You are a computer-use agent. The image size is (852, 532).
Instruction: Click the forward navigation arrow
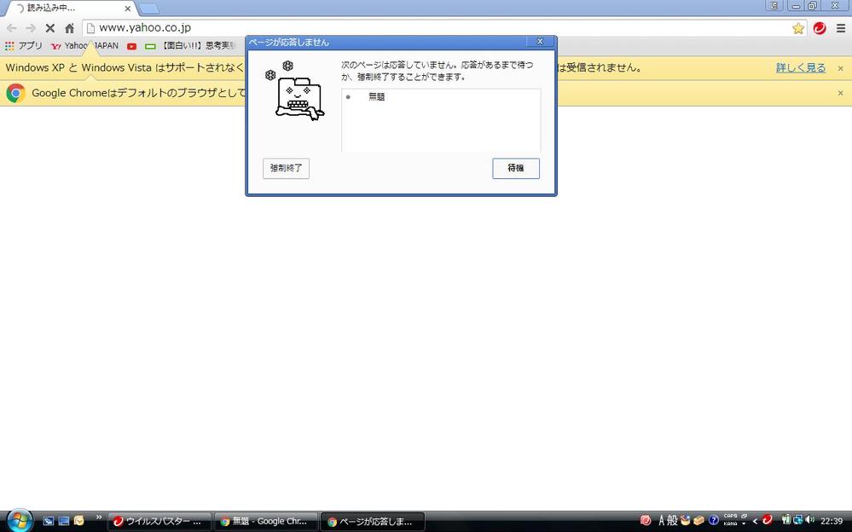31,28
